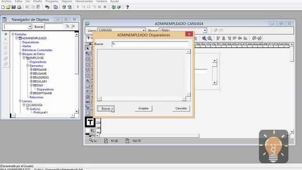302x170 pixels.
Task: Click the Connect to database icon
Action: tap(47, 7)
